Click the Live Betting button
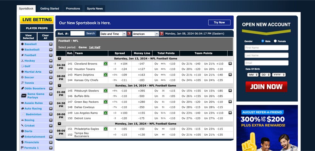 [x=37, y=20]
